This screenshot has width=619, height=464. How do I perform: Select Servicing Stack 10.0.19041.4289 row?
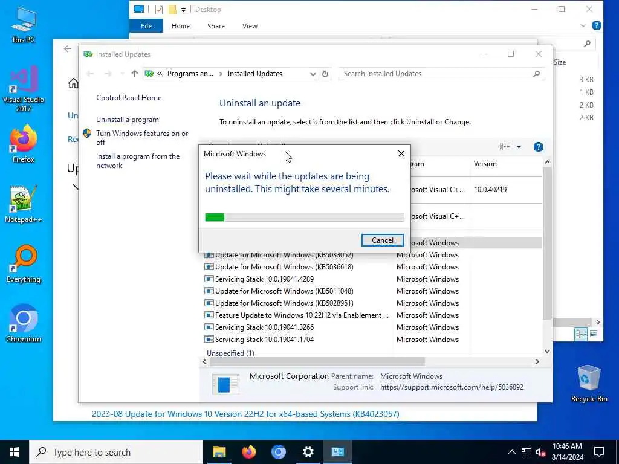click(372, 279)
